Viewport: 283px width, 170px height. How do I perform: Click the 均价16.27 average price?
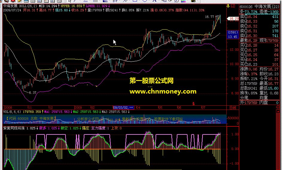[x=269, y=69]
